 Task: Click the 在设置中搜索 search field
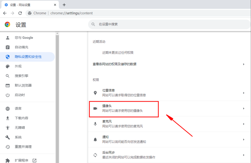[160, 24]
